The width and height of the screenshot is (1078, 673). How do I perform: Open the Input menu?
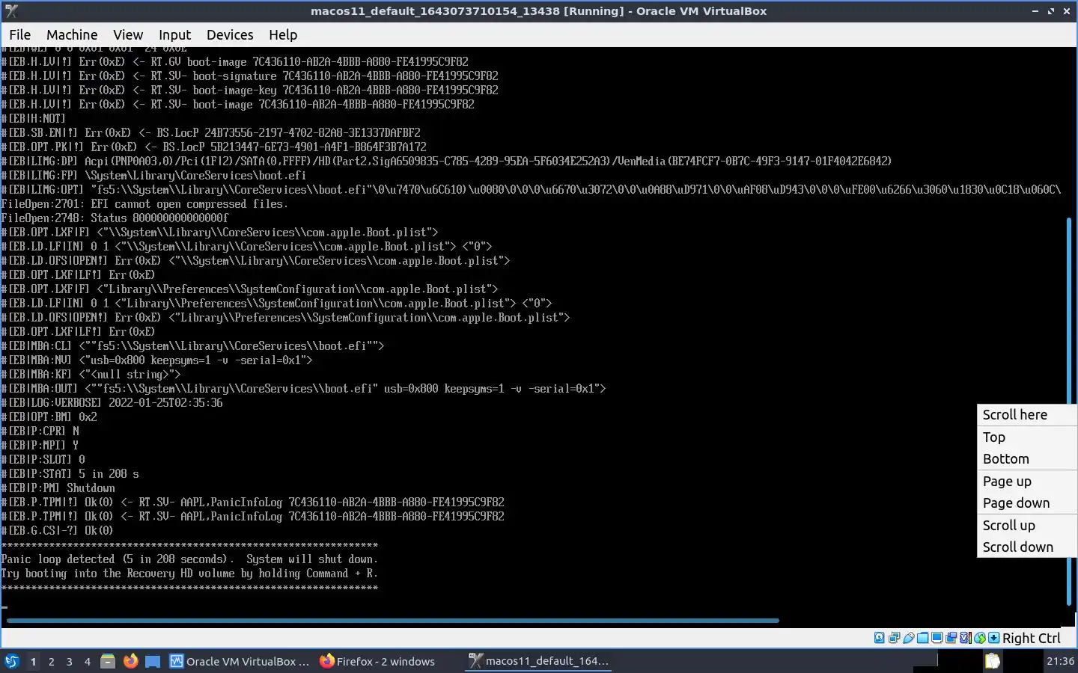(174, 34)
